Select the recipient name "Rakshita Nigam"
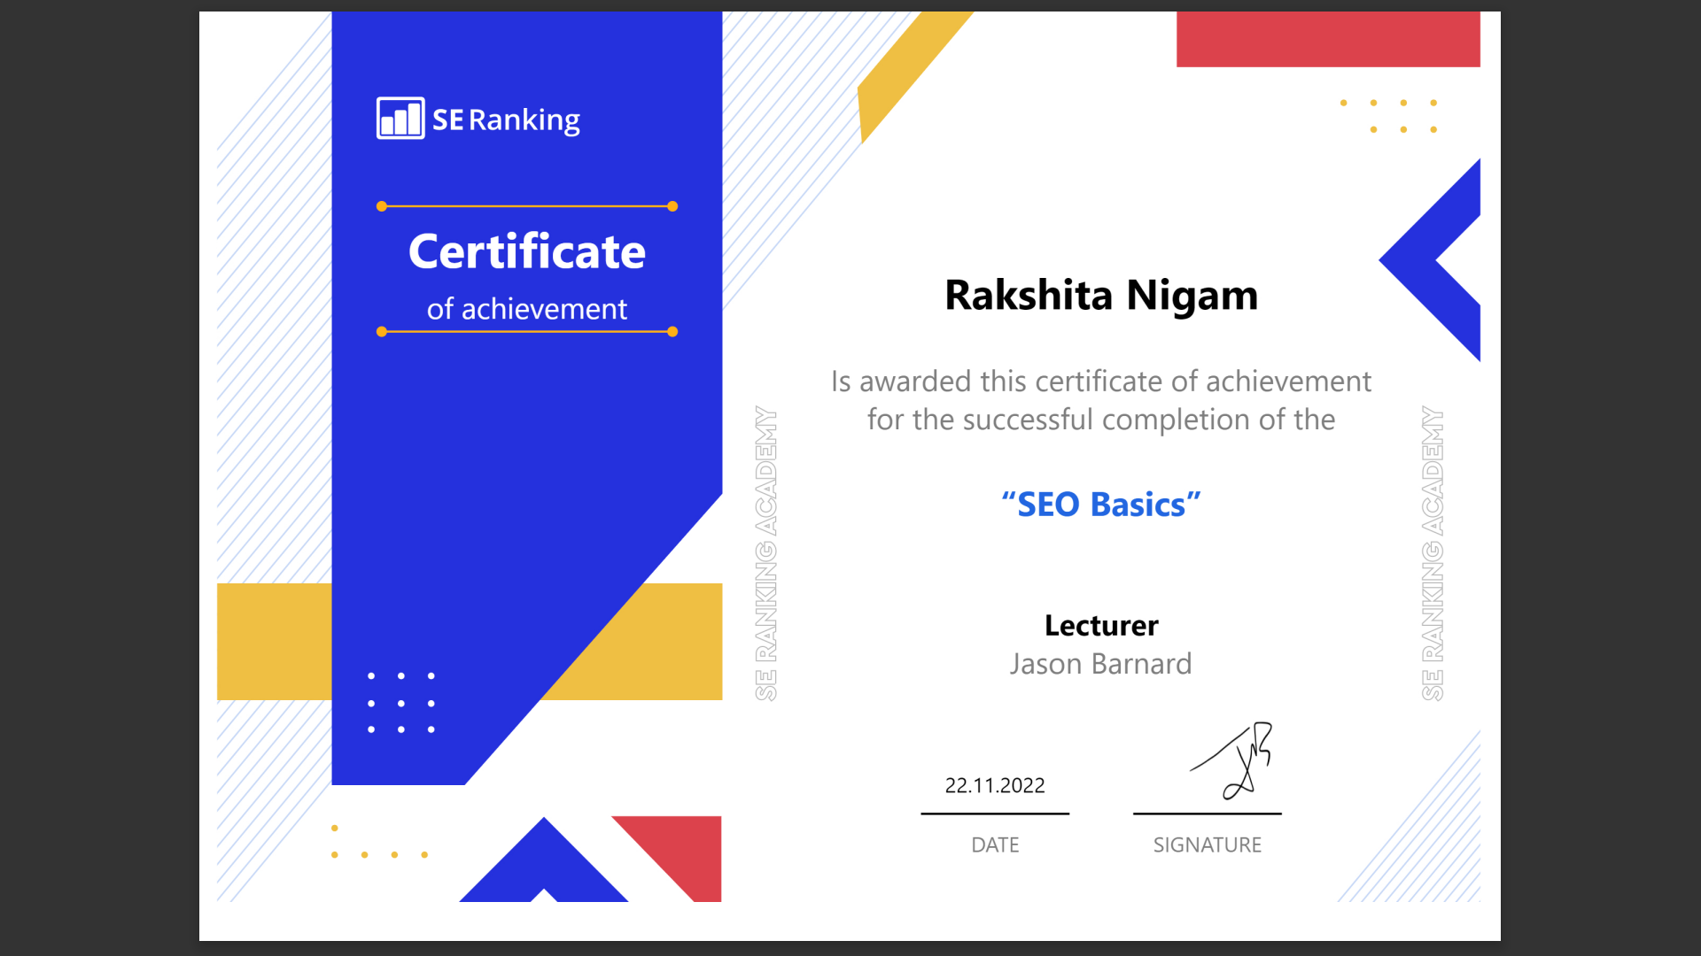Viewport: 1701px width, 956px height. tap(1101, 297)
